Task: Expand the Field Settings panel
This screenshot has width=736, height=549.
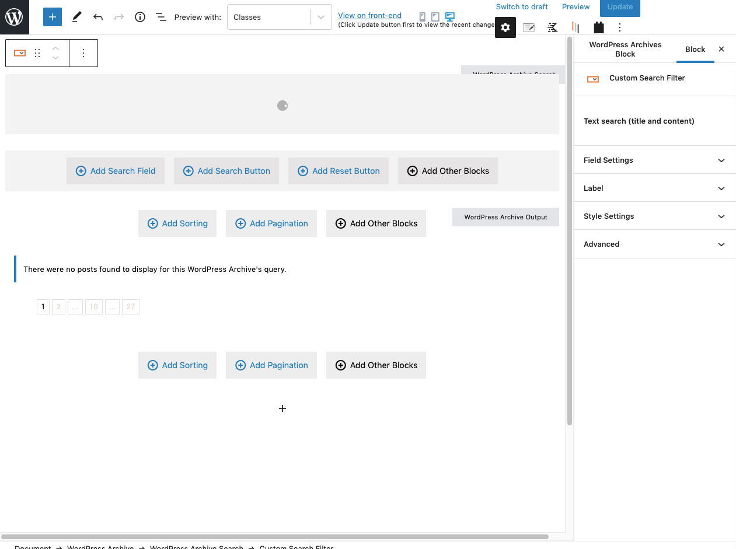Action: pos(655,160)
